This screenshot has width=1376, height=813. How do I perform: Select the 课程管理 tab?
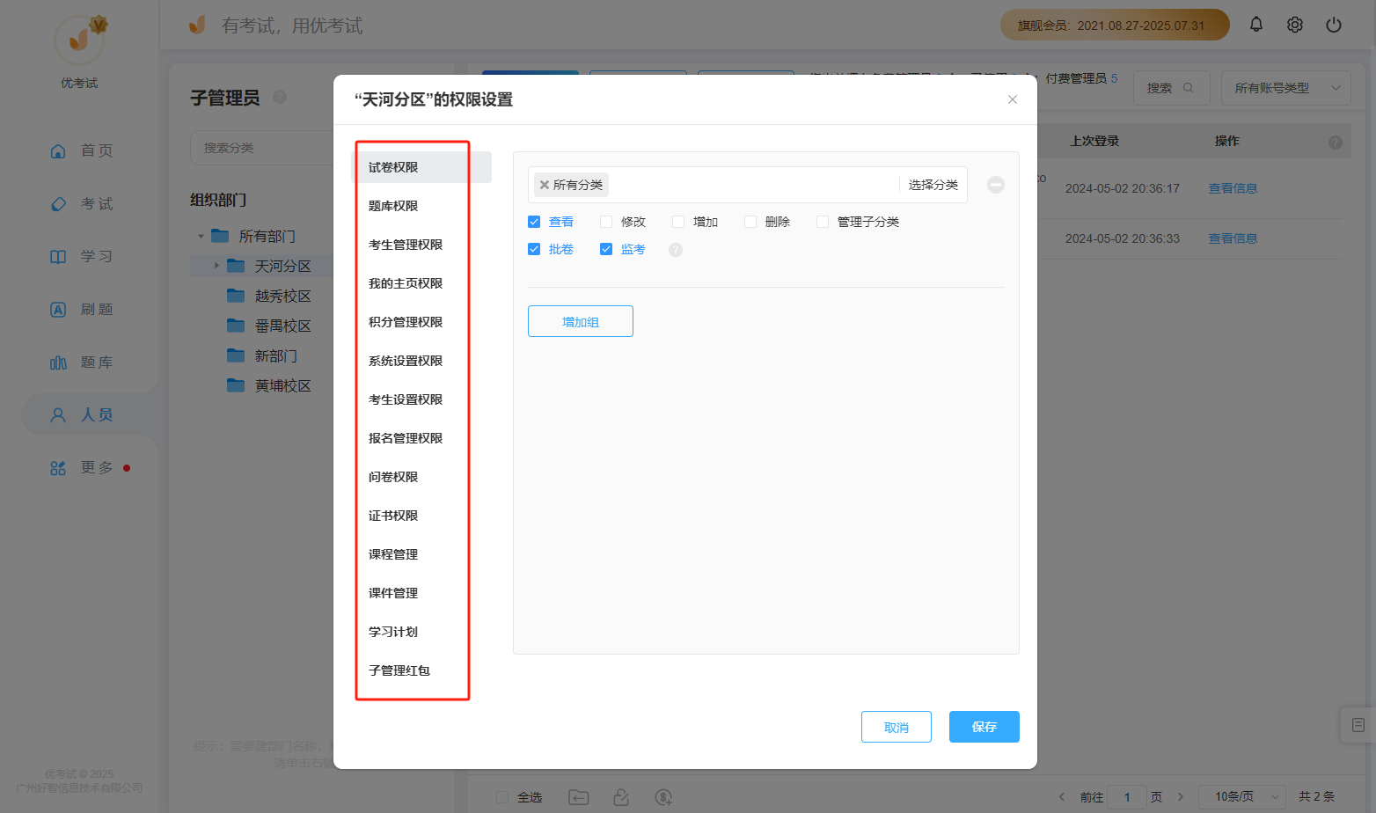(x=421, y=554)
